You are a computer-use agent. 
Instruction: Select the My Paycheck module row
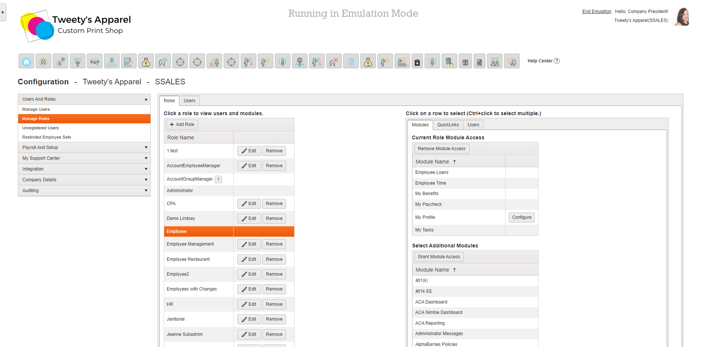click(475, 204)
